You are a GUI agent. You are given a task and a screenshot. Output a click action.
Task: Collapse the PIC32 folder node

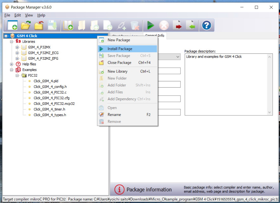(x=17, y=76)
